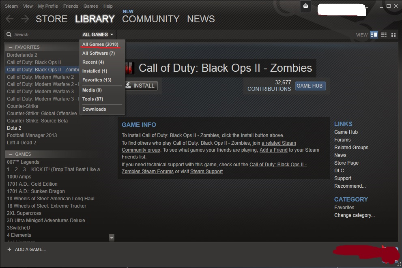Open Store Page link

tap(346, 163)
